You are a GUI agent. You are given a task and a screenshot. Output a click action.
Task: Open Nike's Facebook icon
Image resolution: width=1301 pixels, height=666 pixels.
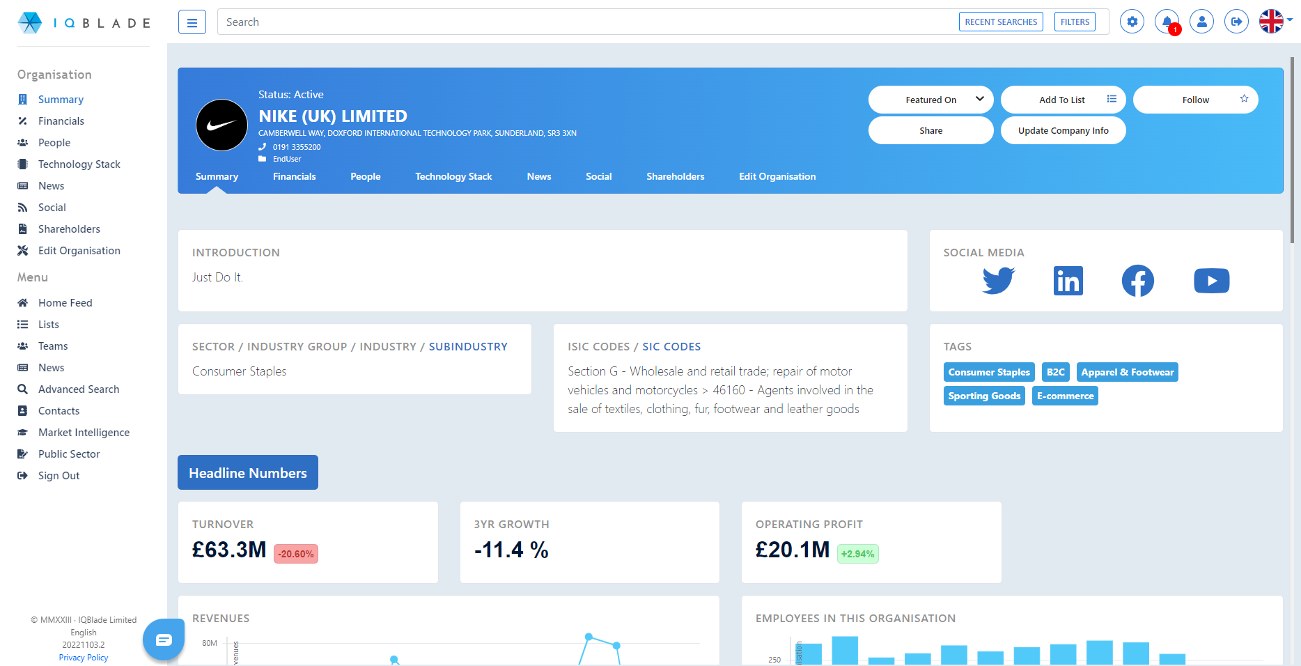[x=1137, y=281]
